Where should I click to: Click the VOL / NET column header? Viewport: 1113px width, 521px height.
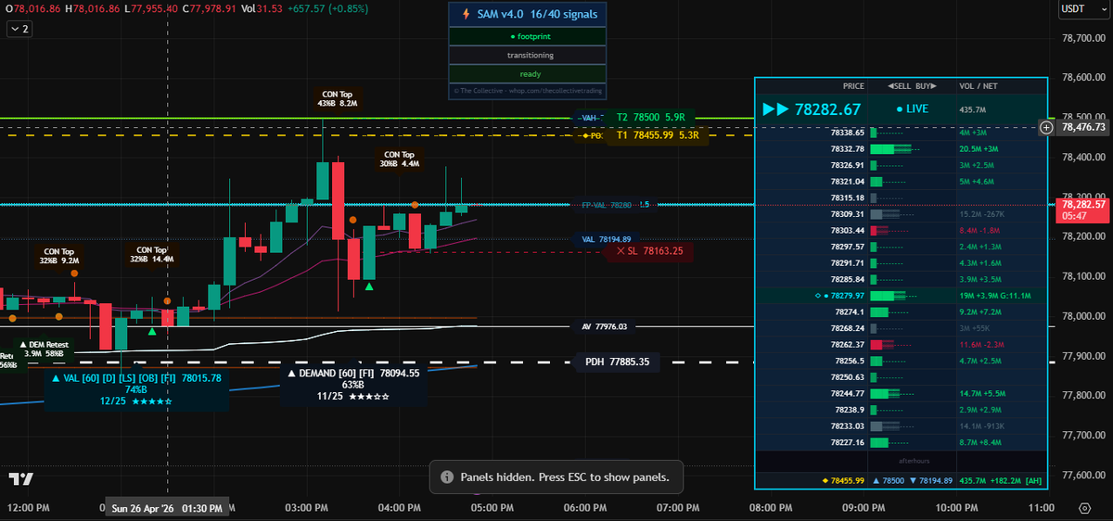[x=979, y=86]
